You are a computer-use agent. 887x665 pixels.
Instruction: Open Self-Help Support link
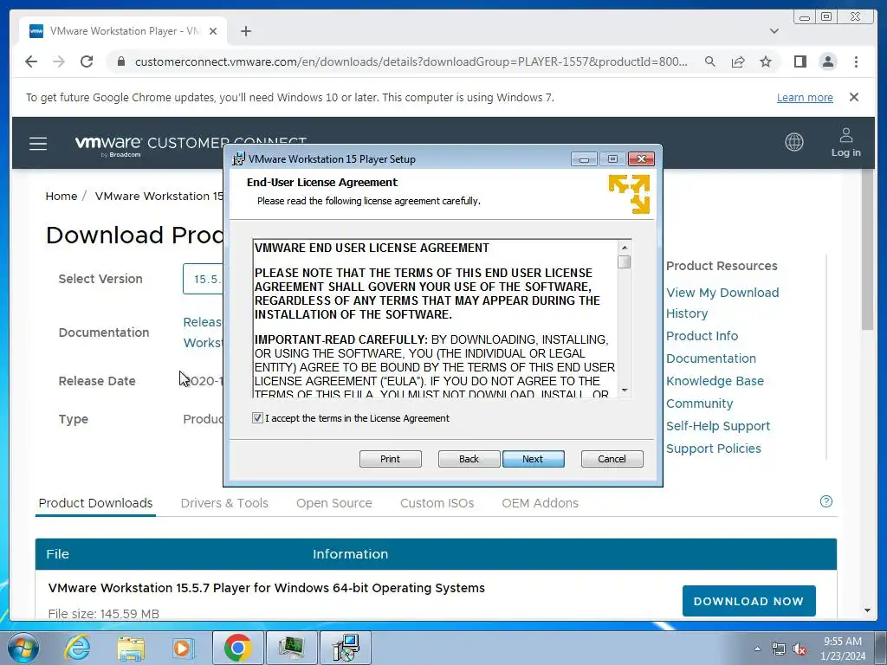click(x=718, y=426)
